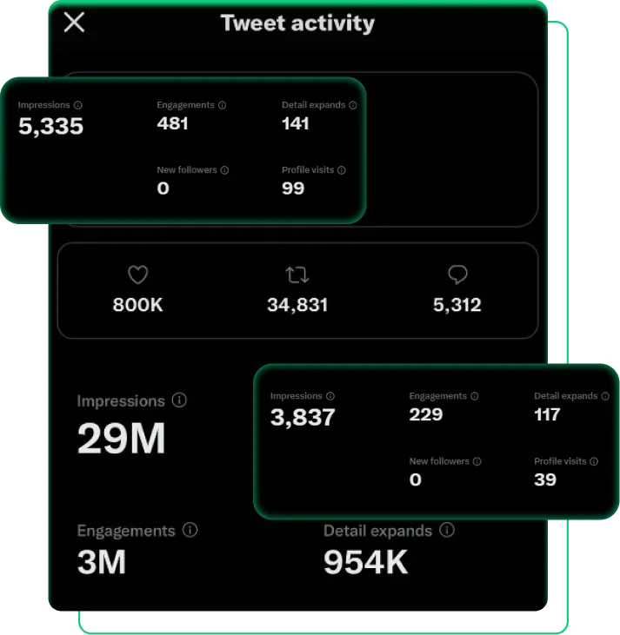The width and height of the screenshot is (620, 635).
Task: Click the heart likes icon
Action: 138,275
